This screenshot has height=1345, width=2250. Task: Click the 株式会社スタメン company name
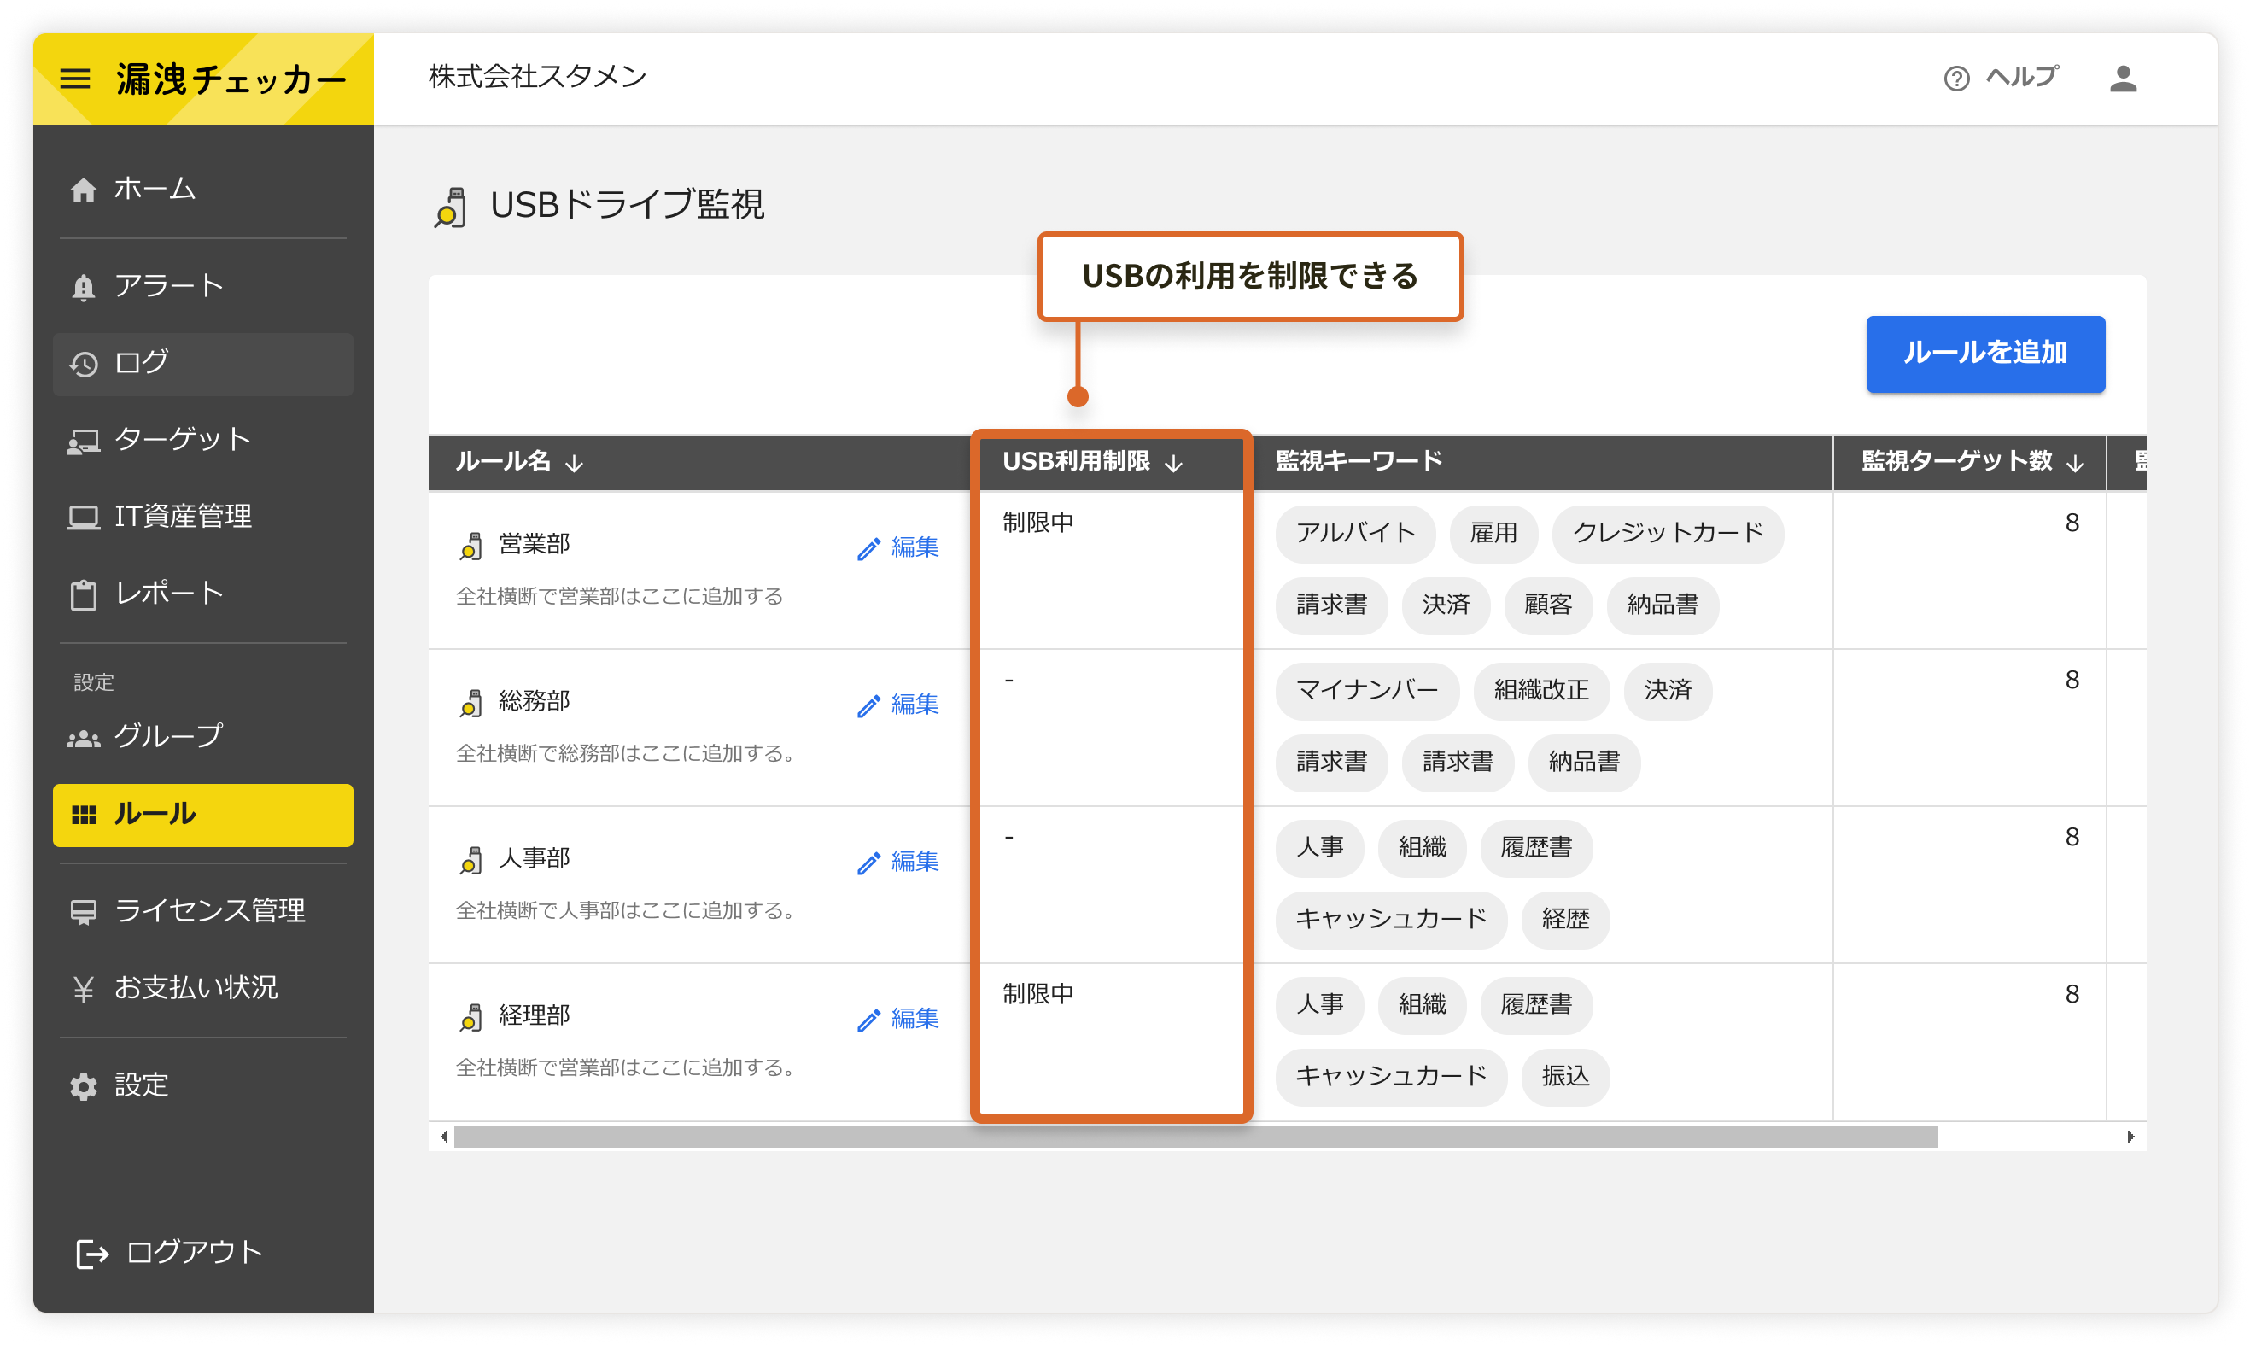[x=537, y=77]
